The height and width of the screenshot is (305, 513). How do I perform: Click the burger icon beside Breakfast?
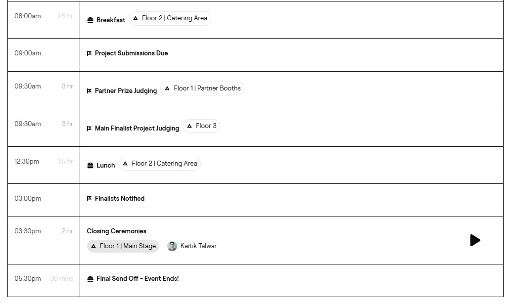tap(90, 20)
